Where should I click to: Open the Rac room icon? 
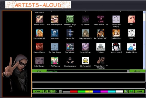[131, 19]
